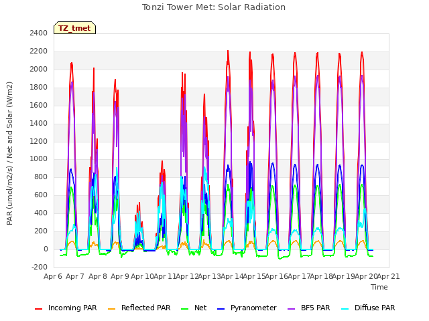This screenshot has width=429, height=321.
Task: Click the Pyranometer legend label
Action: click(x=253, y=308)
